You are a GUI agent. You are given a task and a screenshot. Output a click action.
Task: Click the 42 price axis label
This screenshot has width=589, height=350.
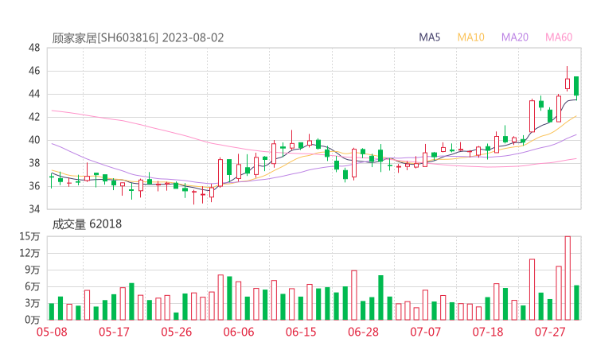click(34, 117)
